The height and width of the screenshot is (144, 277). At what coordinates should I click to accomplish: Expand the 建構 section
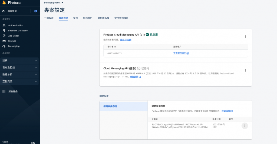[19, 61]
